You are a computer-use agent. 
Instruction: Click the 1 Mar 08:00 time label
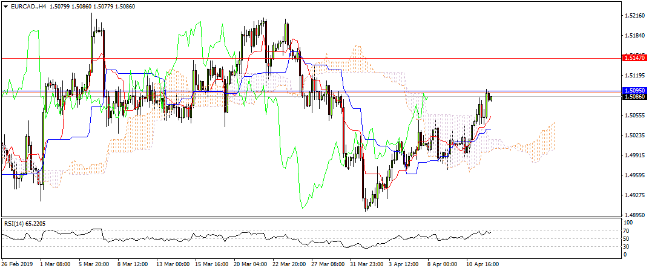[x=56, y=264]
